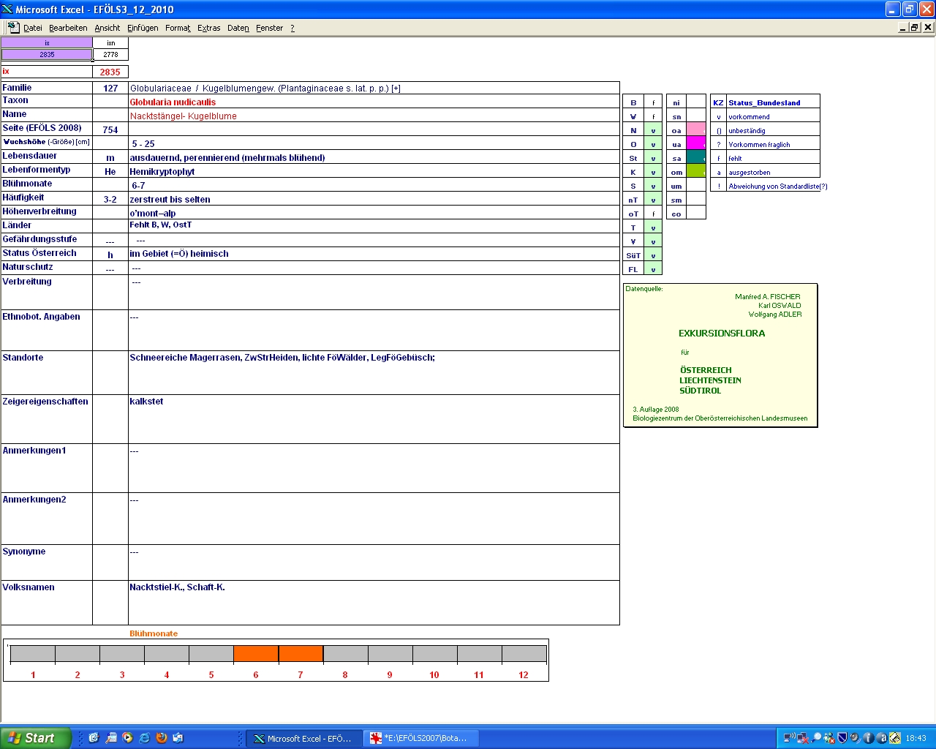The image size is (936, 749).
Task: Minimize the workbook window in menu bar
Action: click(903, 27)
